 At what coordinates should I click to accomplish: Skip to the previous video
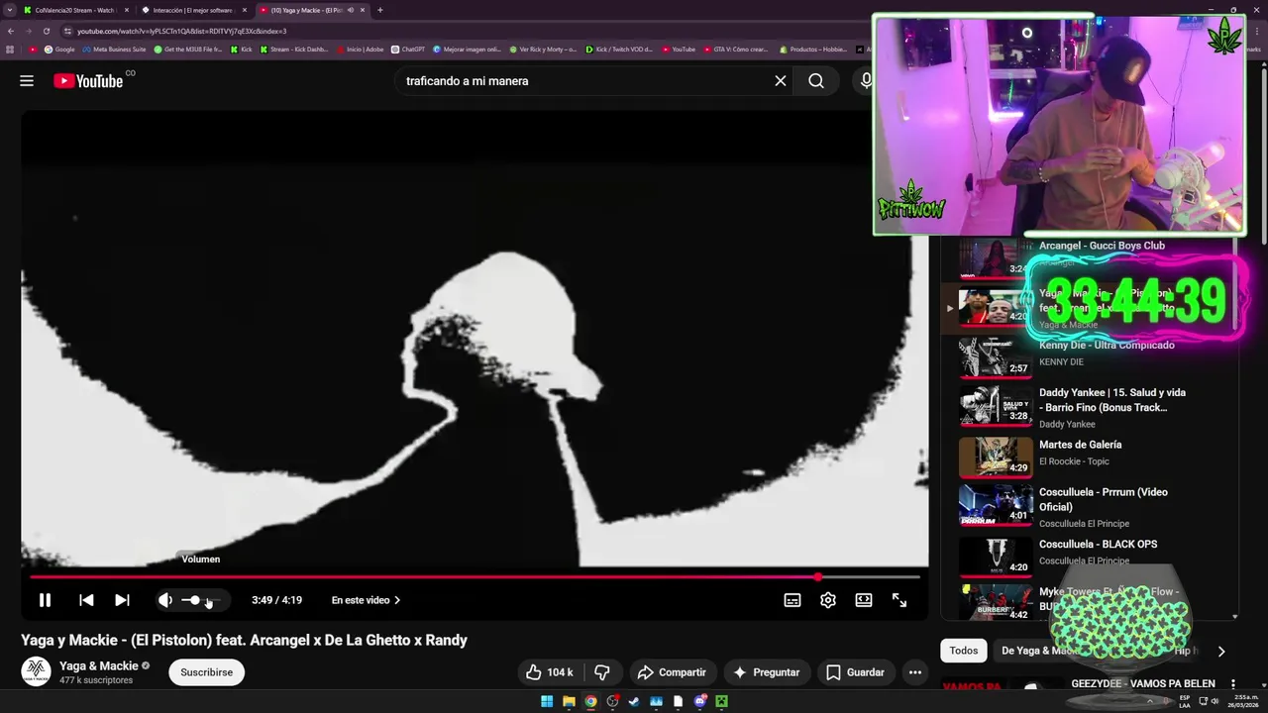86,600
